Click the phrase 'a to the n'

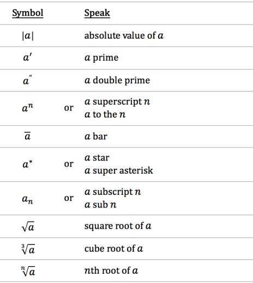105,114
